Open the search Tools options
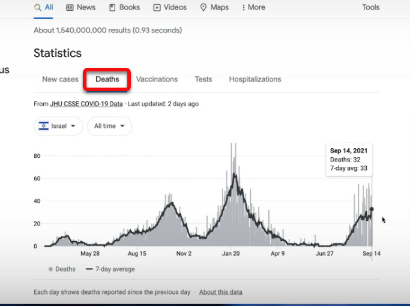The width and height of the screenshot is (410, 306). click(371, 7)
